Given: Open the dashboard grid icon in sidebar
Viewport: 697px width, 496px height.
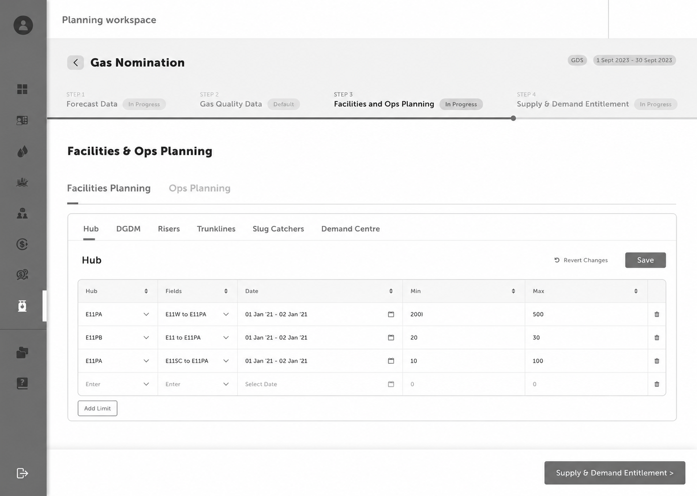Looking at the screenshot, I should point(22,89).
